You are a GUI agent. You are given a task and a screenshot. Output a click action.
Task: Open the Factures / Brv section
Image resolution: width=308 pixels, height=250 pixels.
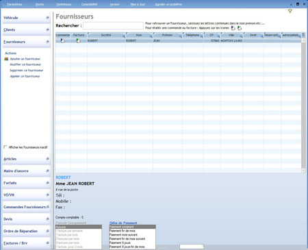pyautogui.click(x=27, y=243)
